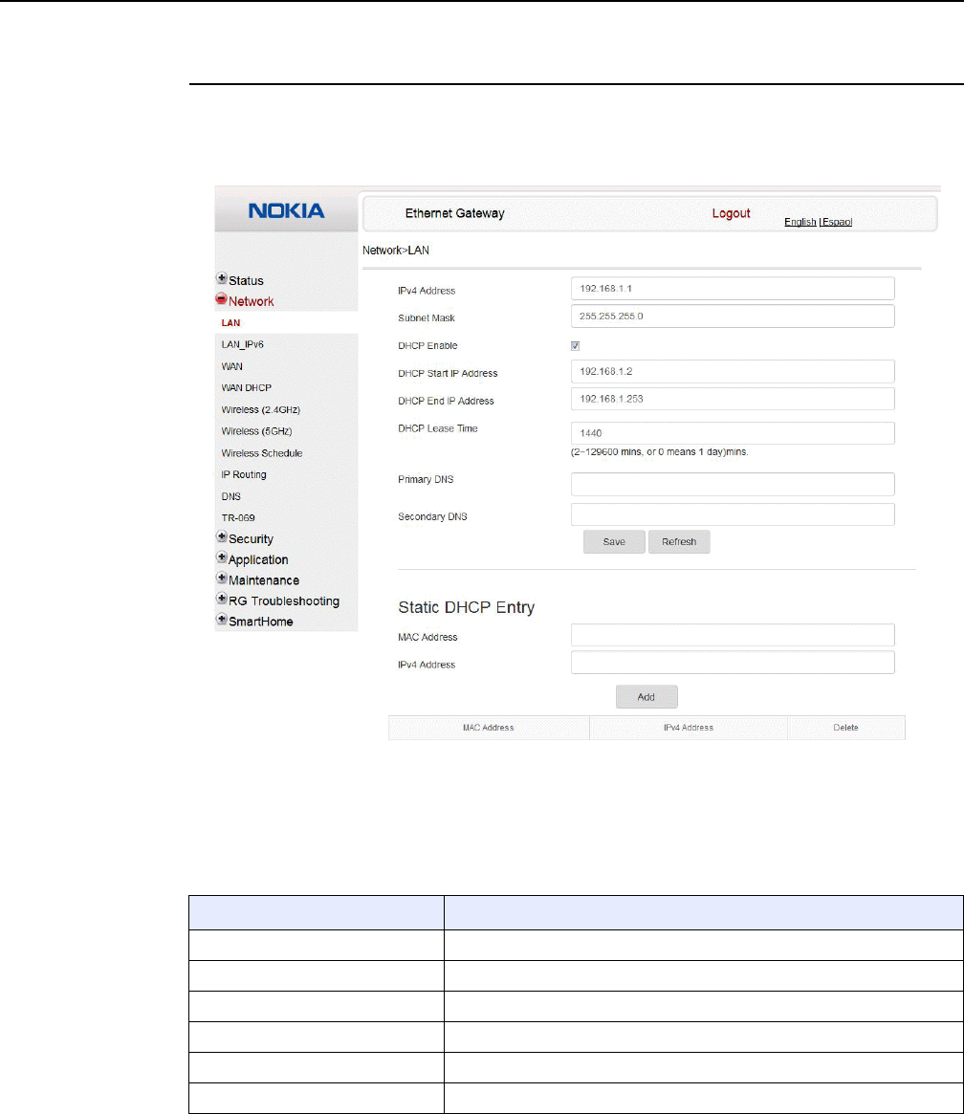The width and height of the screenshot is (964, 1114).
Task: Click the Static DHCP Entry heading
Action: (466, 607)
